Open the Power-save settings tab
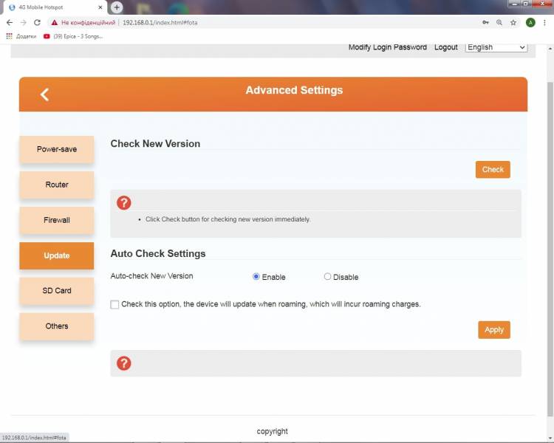The height and width of the screenshot is (443, 554). (57, 149)
